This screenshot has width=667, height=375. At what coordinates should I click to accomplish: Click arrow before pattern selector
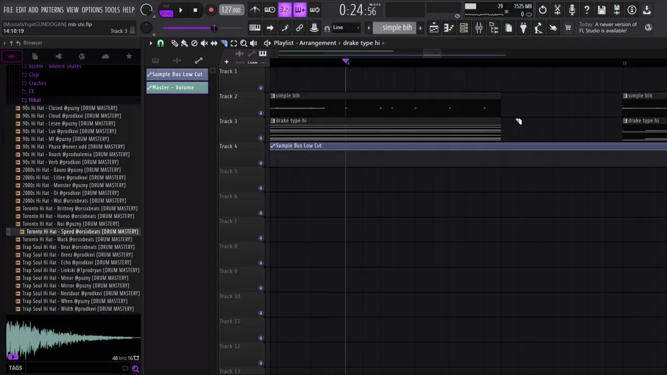pyautogui.click(x=368, y=28)
